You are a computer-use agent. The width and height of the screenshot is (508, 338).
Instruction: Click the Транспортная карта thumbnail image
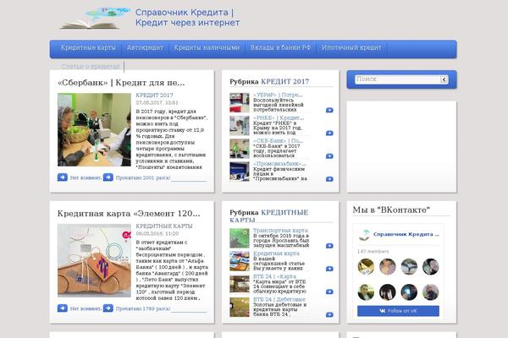pyautogui.click(x=240, y=238)
